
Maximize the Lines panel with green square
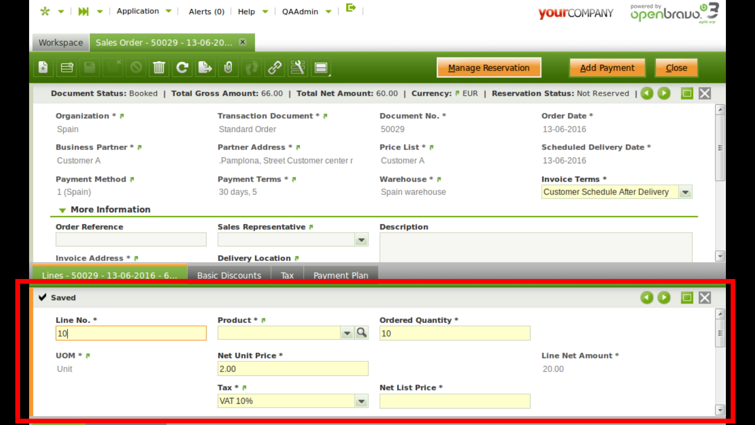tap(687, 298)
